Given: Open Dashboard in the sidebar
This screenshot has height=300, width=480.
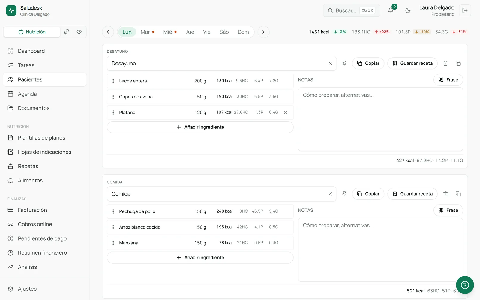Looking at the screenshot, I should tap(45, 51).
